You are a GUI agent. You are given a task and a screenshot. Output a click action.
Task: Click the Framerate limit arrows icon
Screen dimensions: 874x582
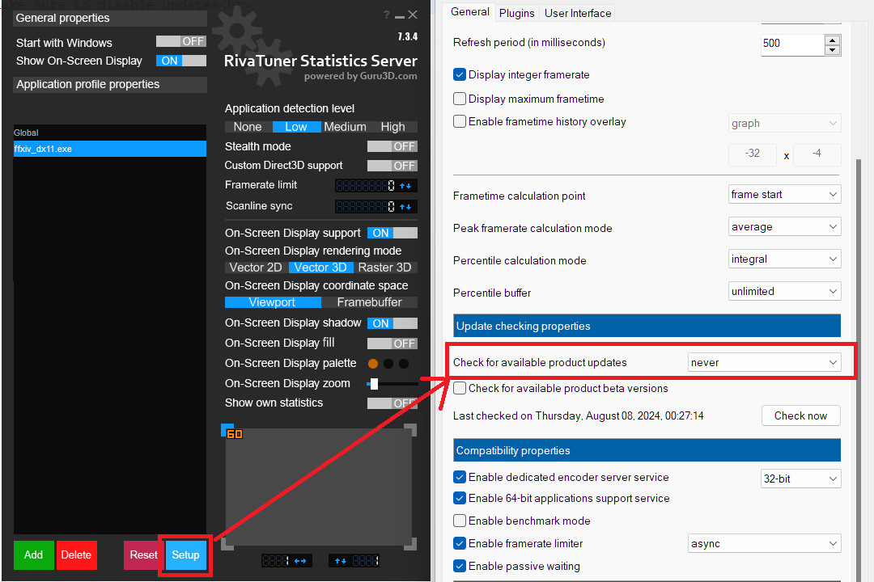point(405,186)
